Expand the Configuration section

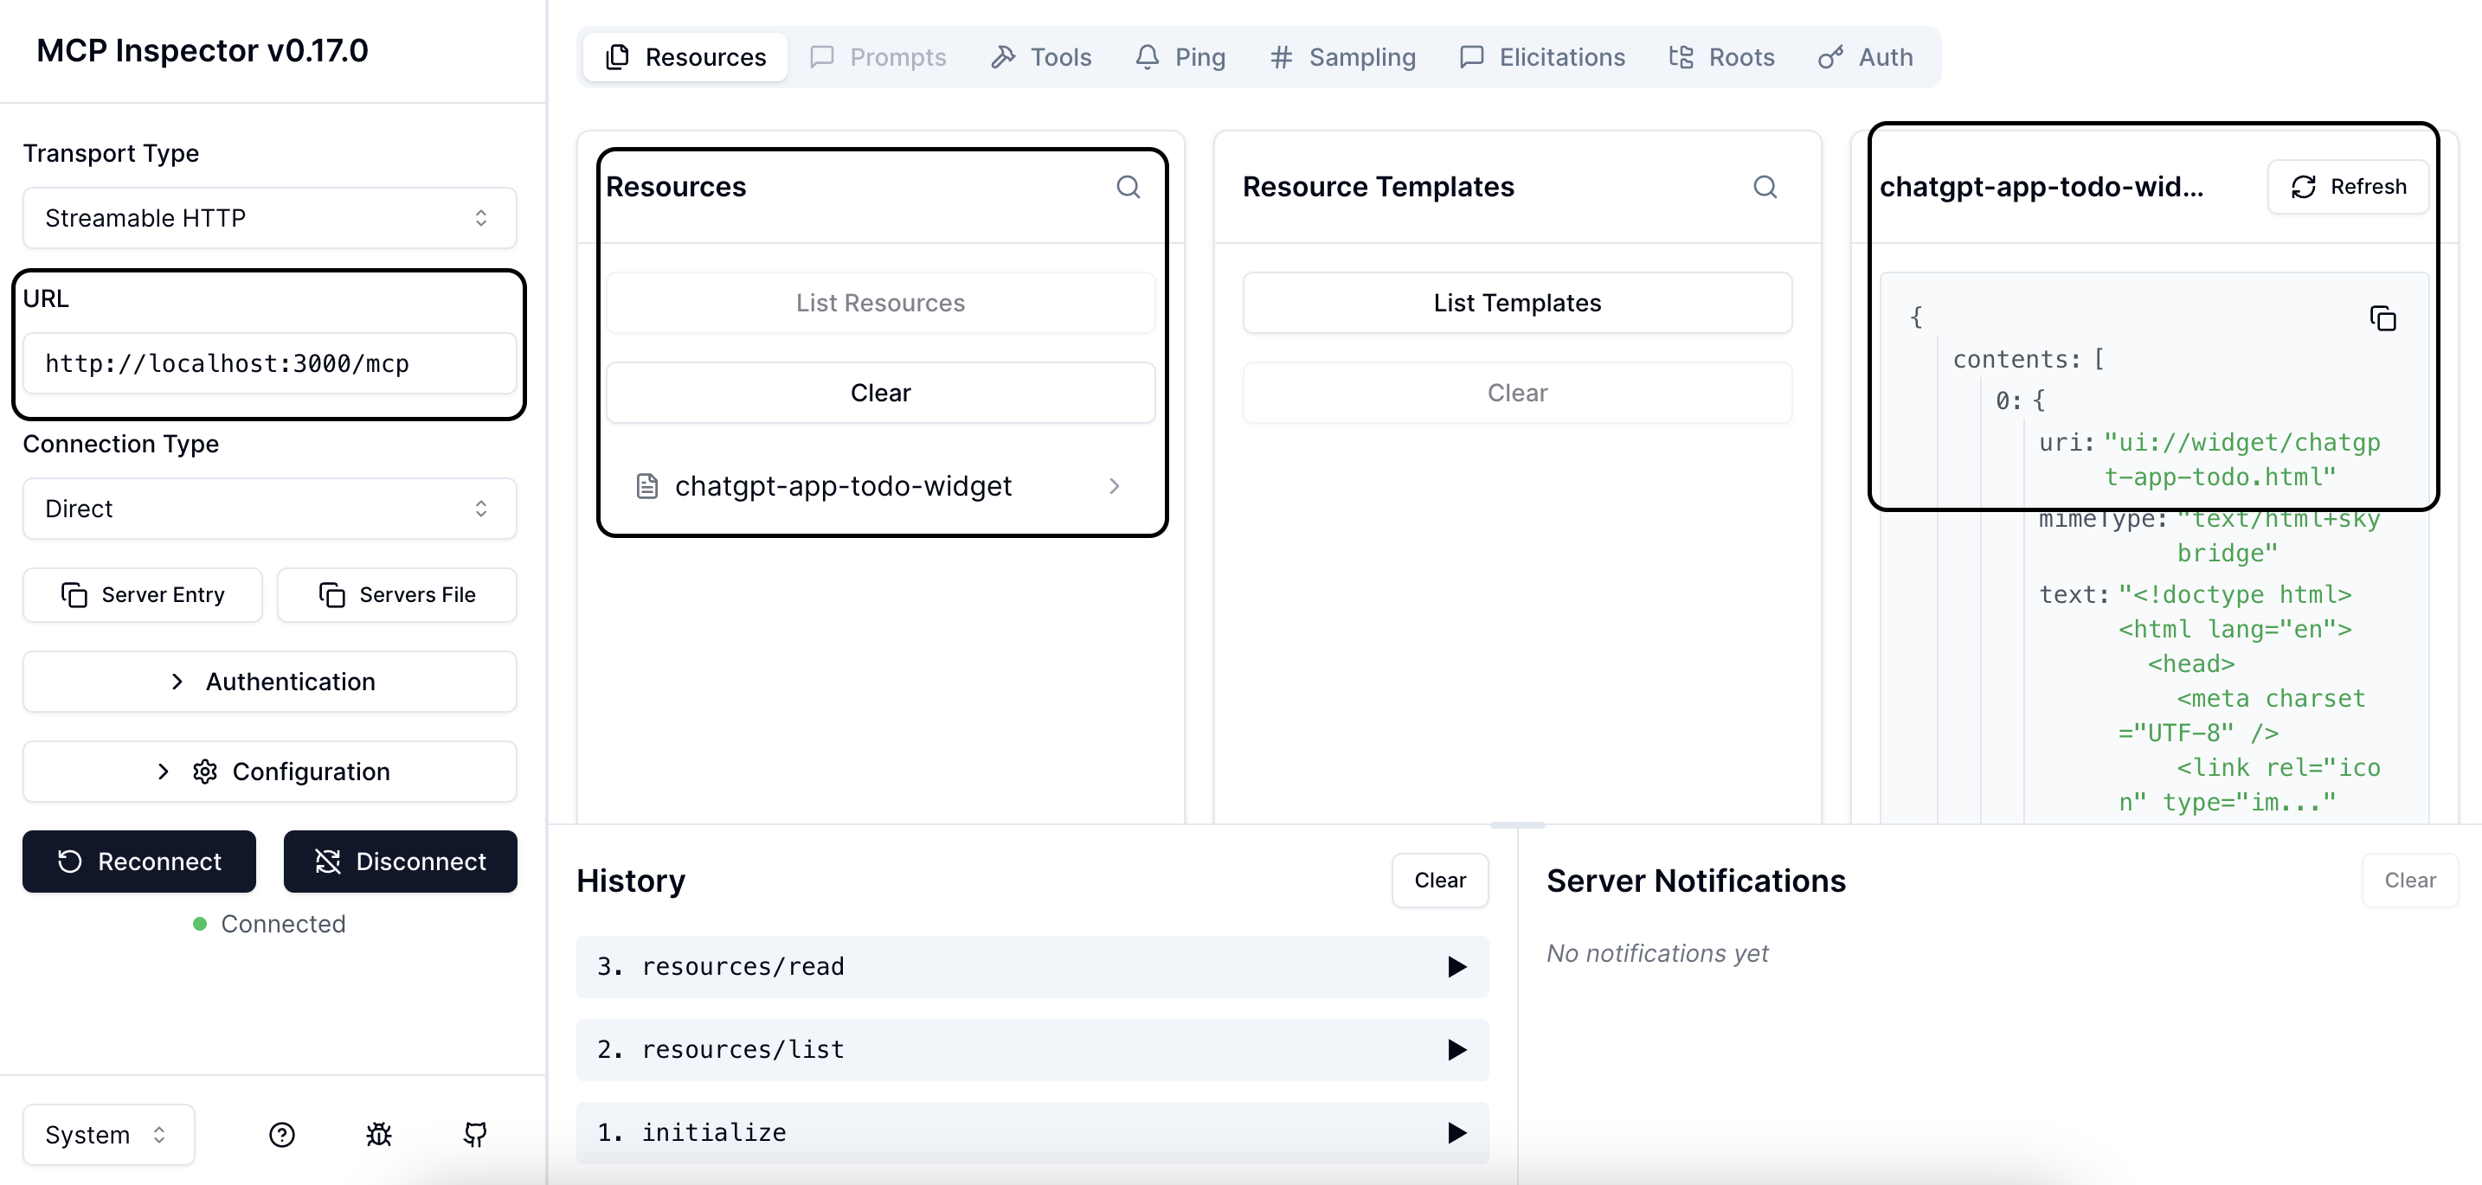(270, 772)
